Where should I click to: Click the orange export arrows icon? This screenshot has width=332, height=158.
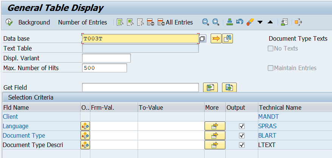[x=298, y=22]
